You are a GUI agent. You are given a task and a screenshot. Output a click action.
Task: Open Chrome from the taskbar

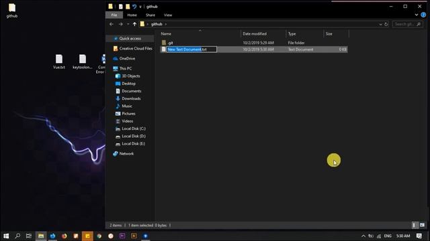99,236
